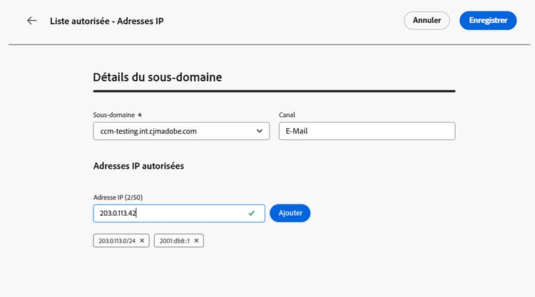Save with the Enregistrer button
The width and height of the screenshot is (535, 297).
(x=488, y=21)
